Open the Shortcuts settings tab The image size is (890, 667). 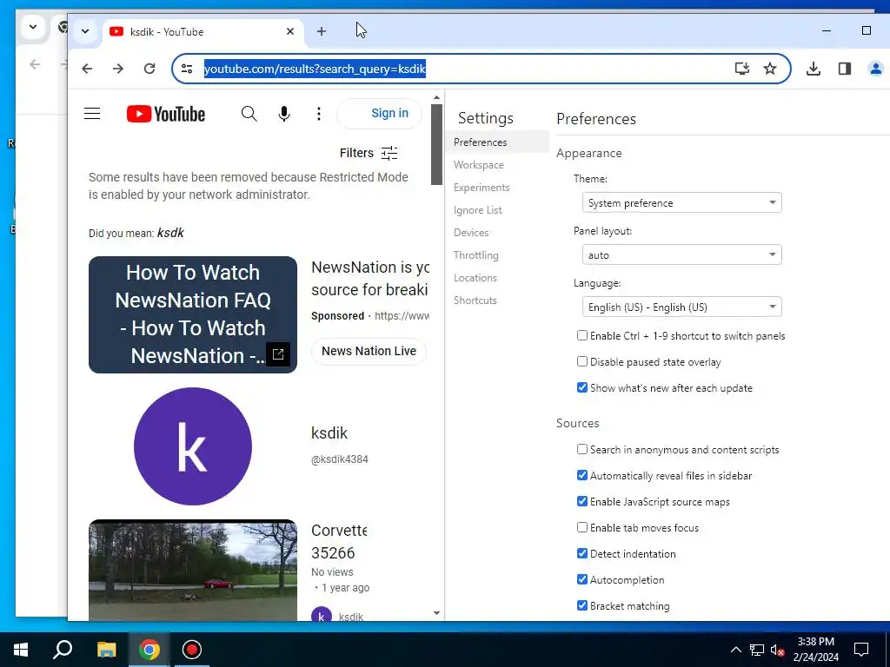point(498,300)
